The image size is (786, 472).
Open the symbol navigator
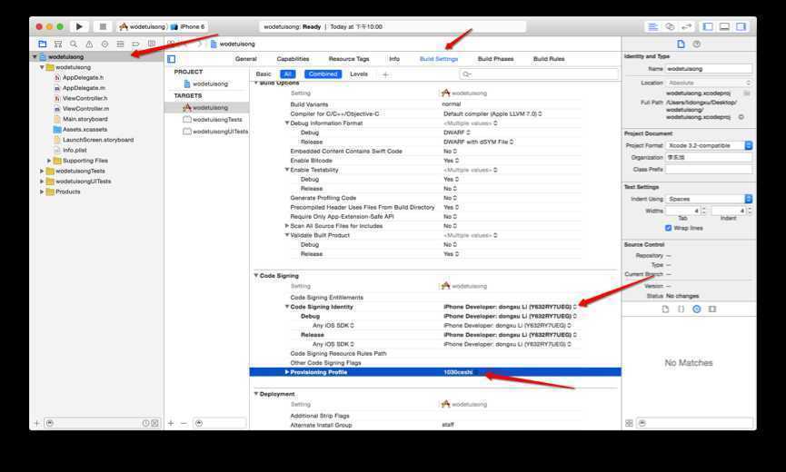point(58,44)
